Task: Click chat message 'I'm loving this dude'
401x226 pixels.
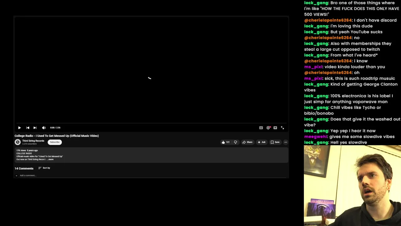Action: pos(352,26)
